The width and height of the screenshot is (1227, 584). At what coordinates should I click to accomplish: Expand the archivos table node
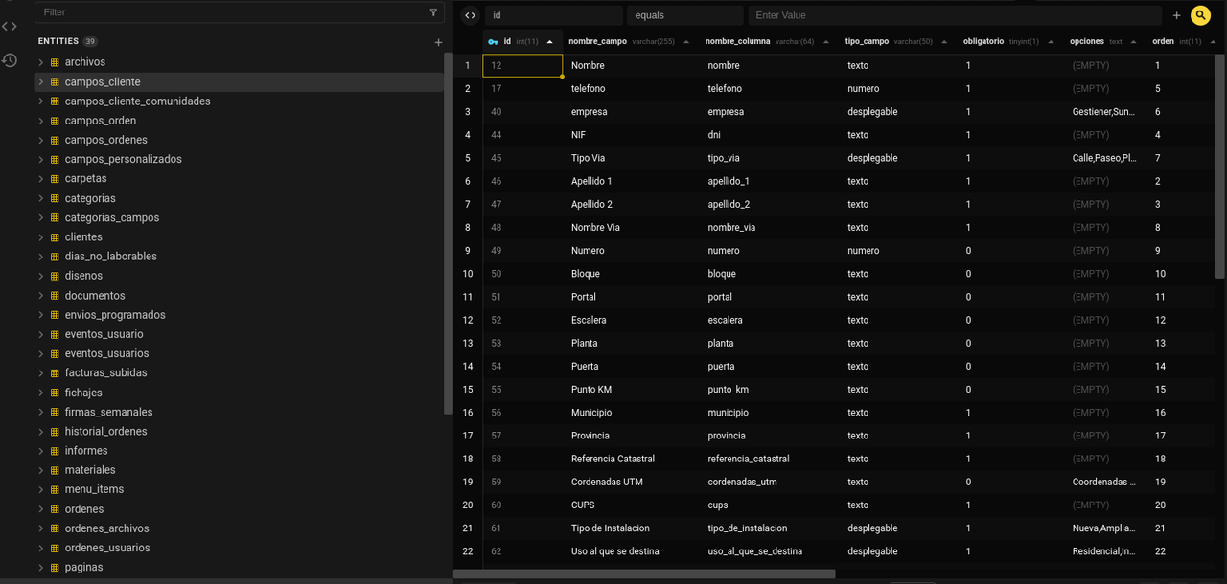pos(41,62)
